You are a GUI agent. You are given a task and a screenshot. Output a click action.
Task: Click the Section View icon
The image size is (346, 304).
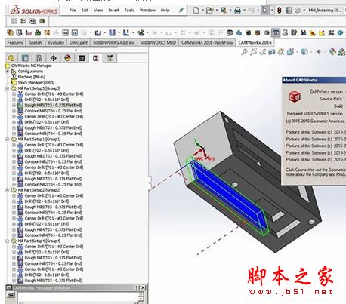coord(272,52)
